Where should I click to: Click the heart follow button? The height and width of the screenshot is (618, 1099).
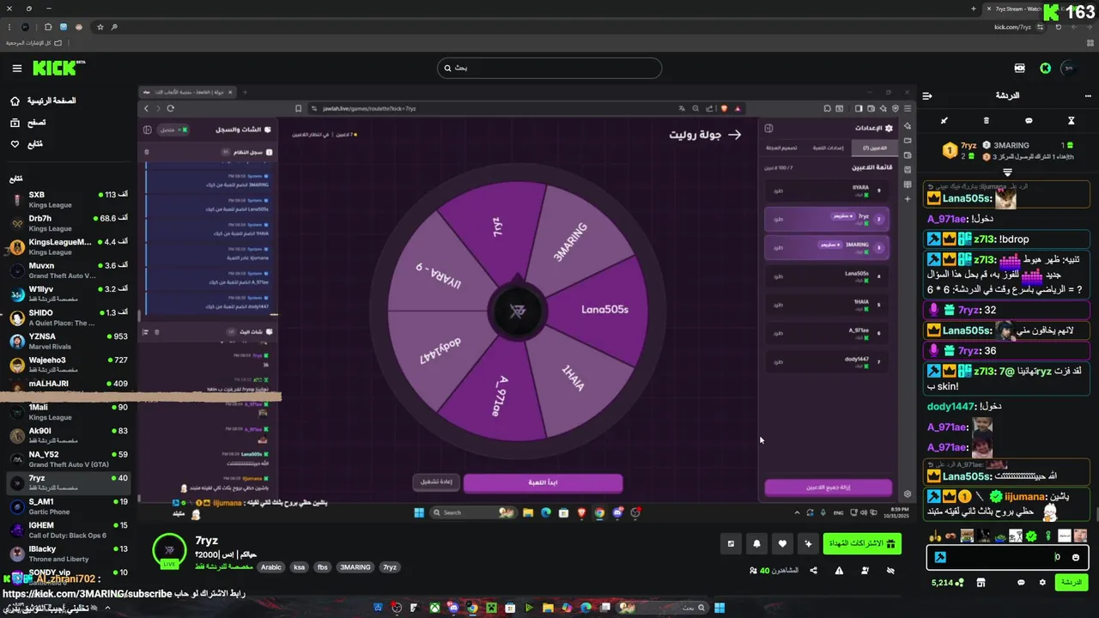coord(782,543)
